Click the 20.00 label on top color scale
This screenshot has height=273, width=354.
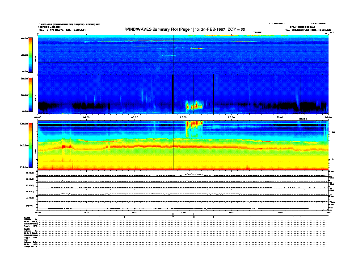pyautogui.click(x=24, y=55)
